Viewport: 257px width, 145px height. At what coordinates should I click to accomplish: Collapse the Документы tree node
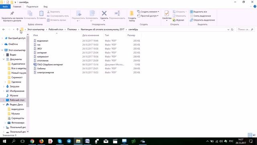4,59
